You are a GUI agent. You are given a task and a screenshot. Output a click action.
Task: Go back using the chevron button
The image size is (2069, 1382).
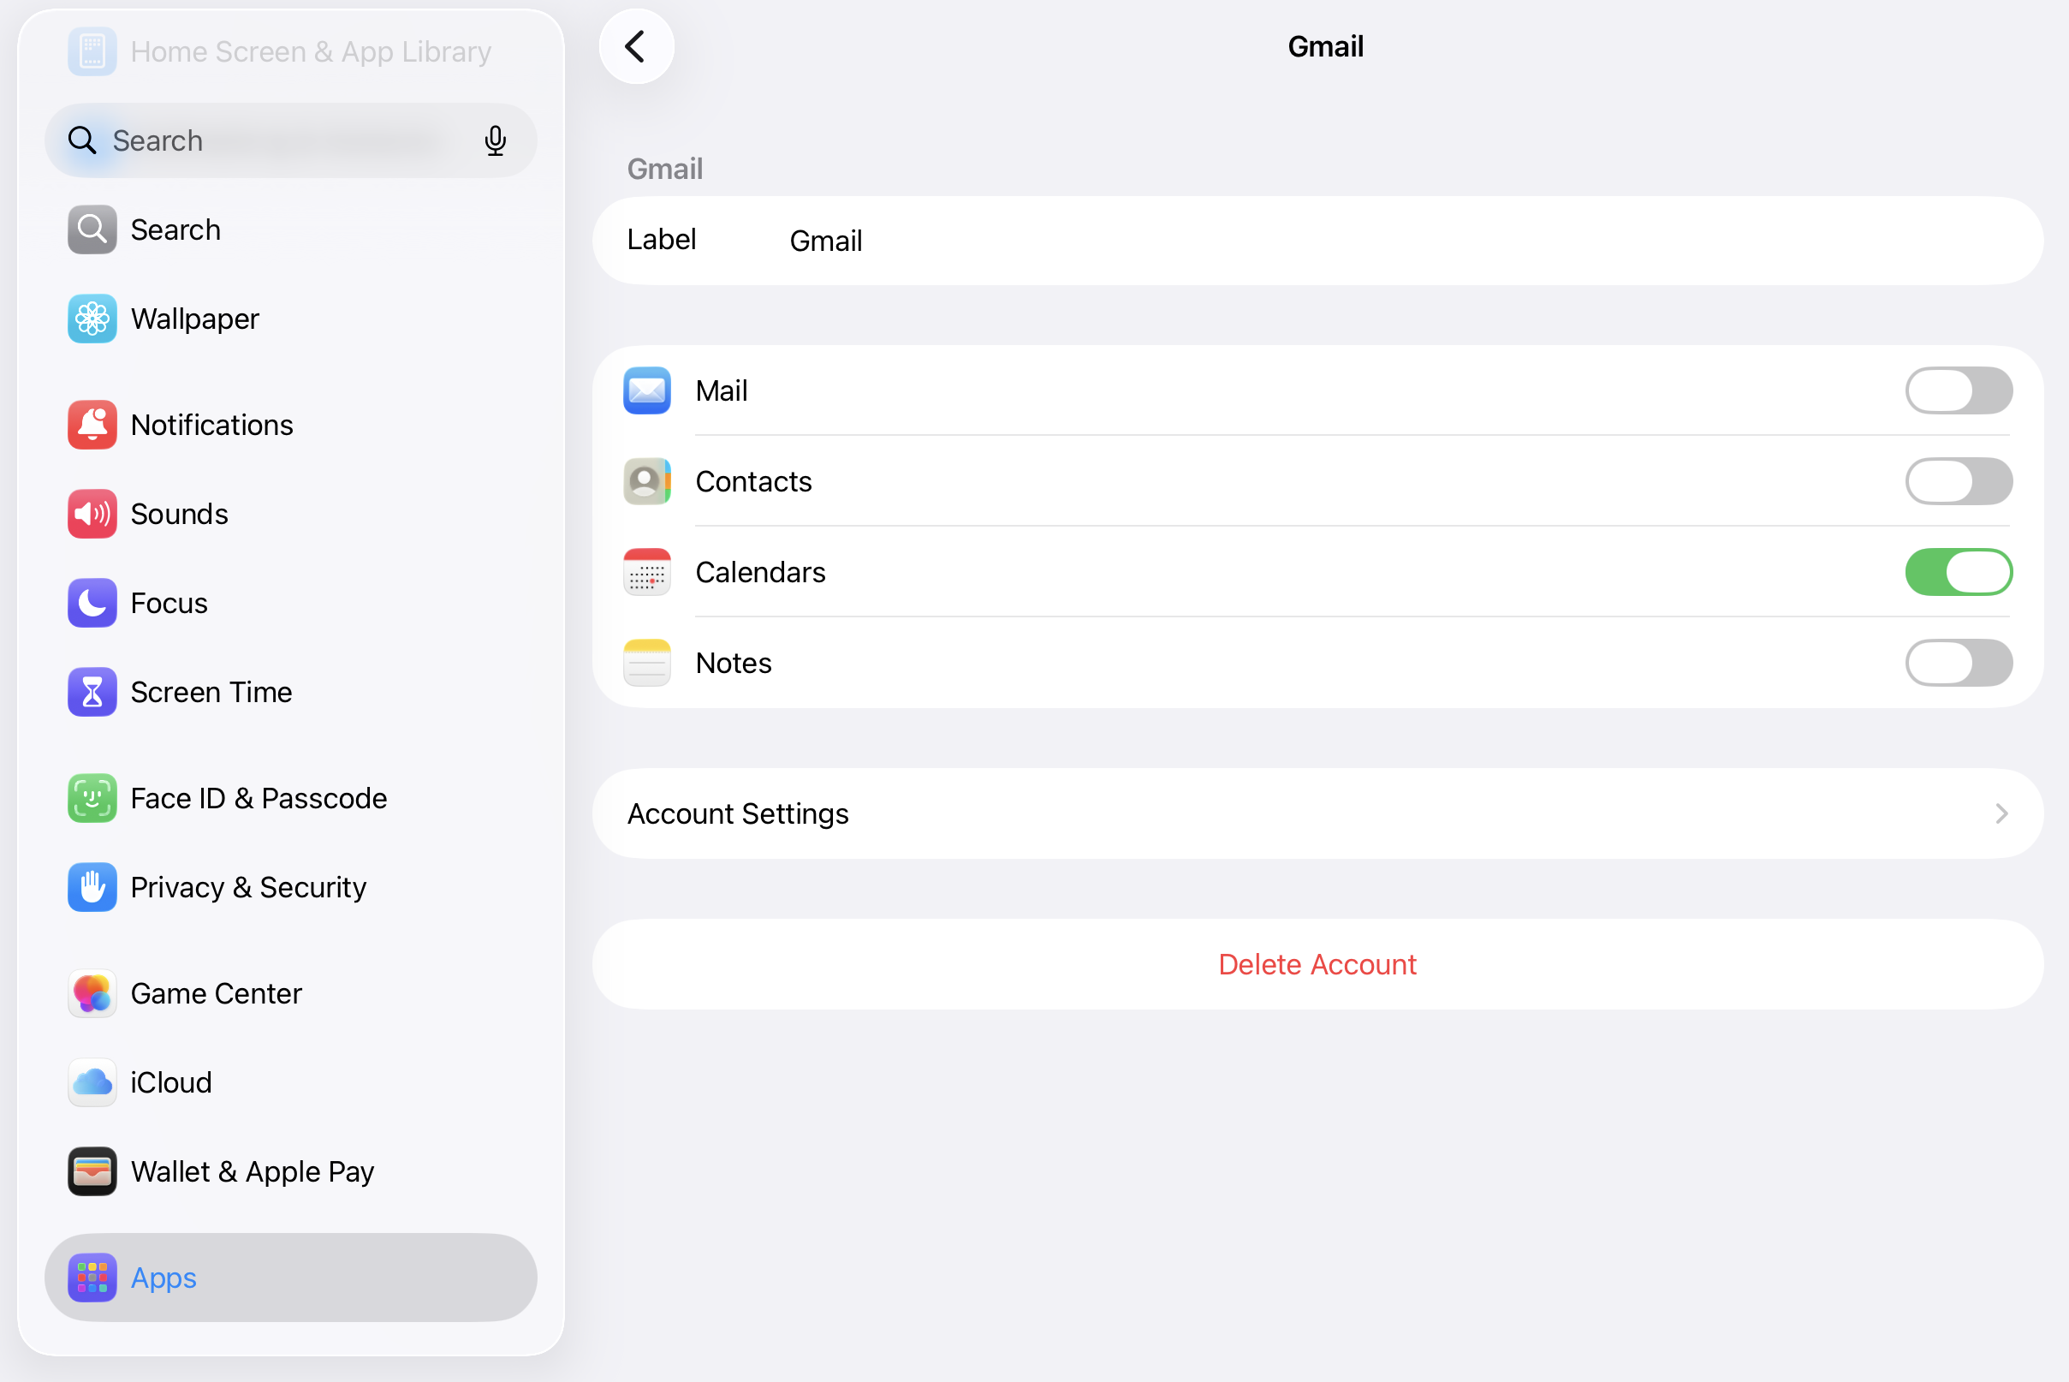(636, 47)
